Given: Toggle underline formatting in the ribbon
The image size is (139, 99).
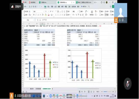Looking at the screenshot, I should [x=38, y=15].
